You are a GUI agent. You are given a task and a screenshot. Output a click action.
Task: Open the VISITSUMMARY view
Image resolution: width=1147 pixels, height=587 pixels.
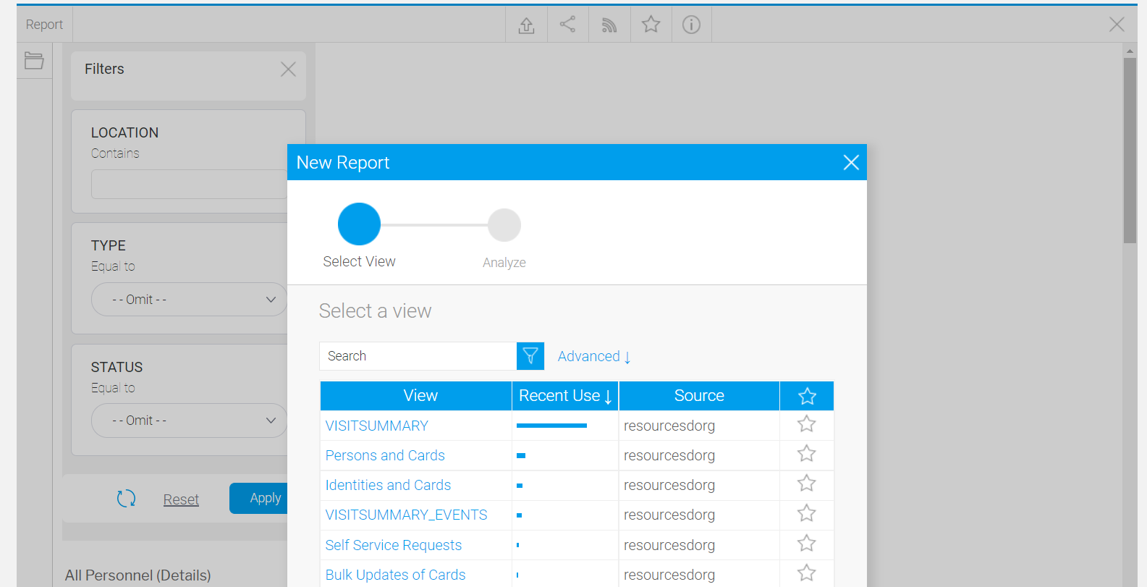coord(376,426)
